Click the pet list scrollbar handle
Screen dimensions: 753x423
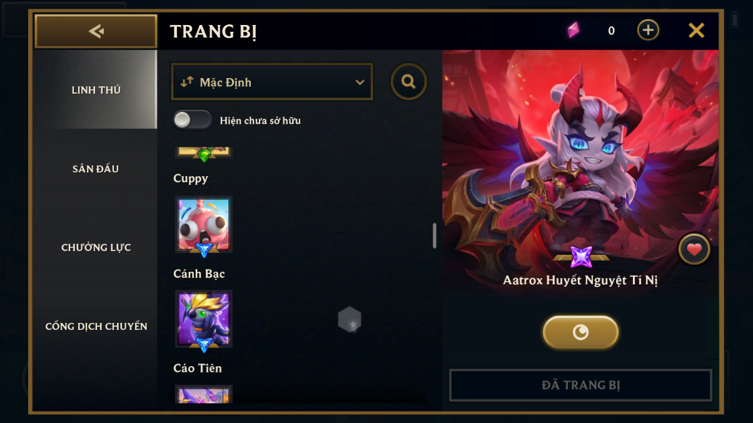click(x=435, y=236)
